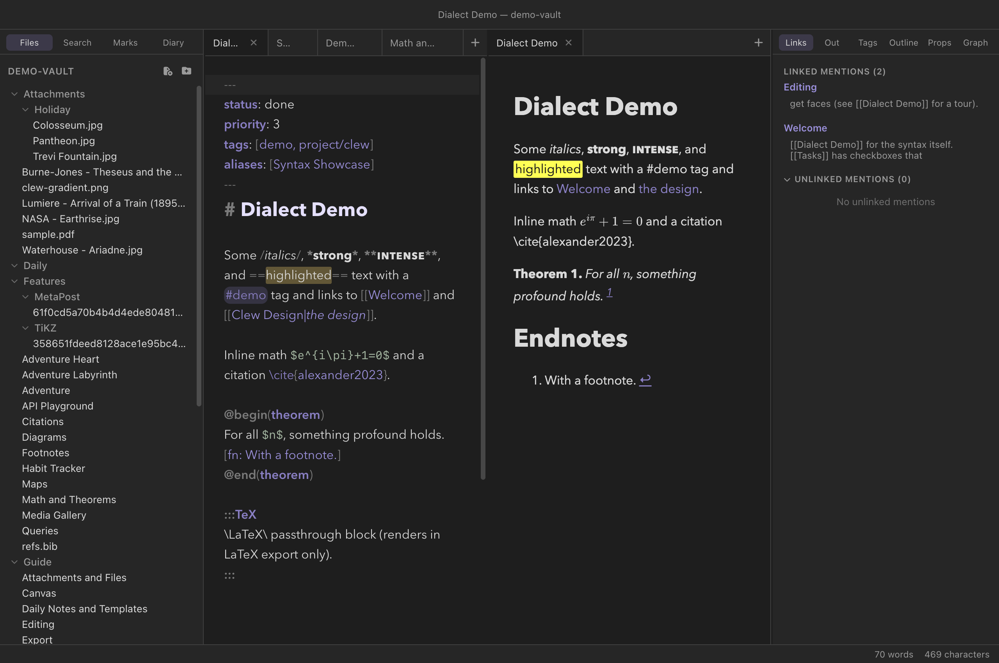This screenshot has width=999, height=663.
Task: Open NASA - Earthrise.jpg file
Action: [71, 219]
